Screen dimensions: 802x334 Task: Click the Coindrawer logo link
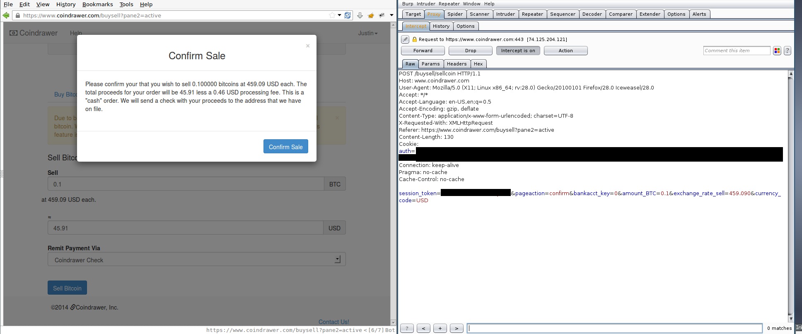coord(34,33)
